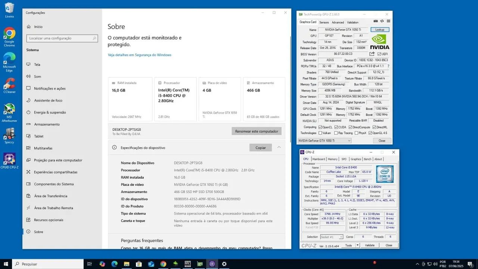Toggle the DirectCompute checkbox
478x269 pixels.
point(350,127)
